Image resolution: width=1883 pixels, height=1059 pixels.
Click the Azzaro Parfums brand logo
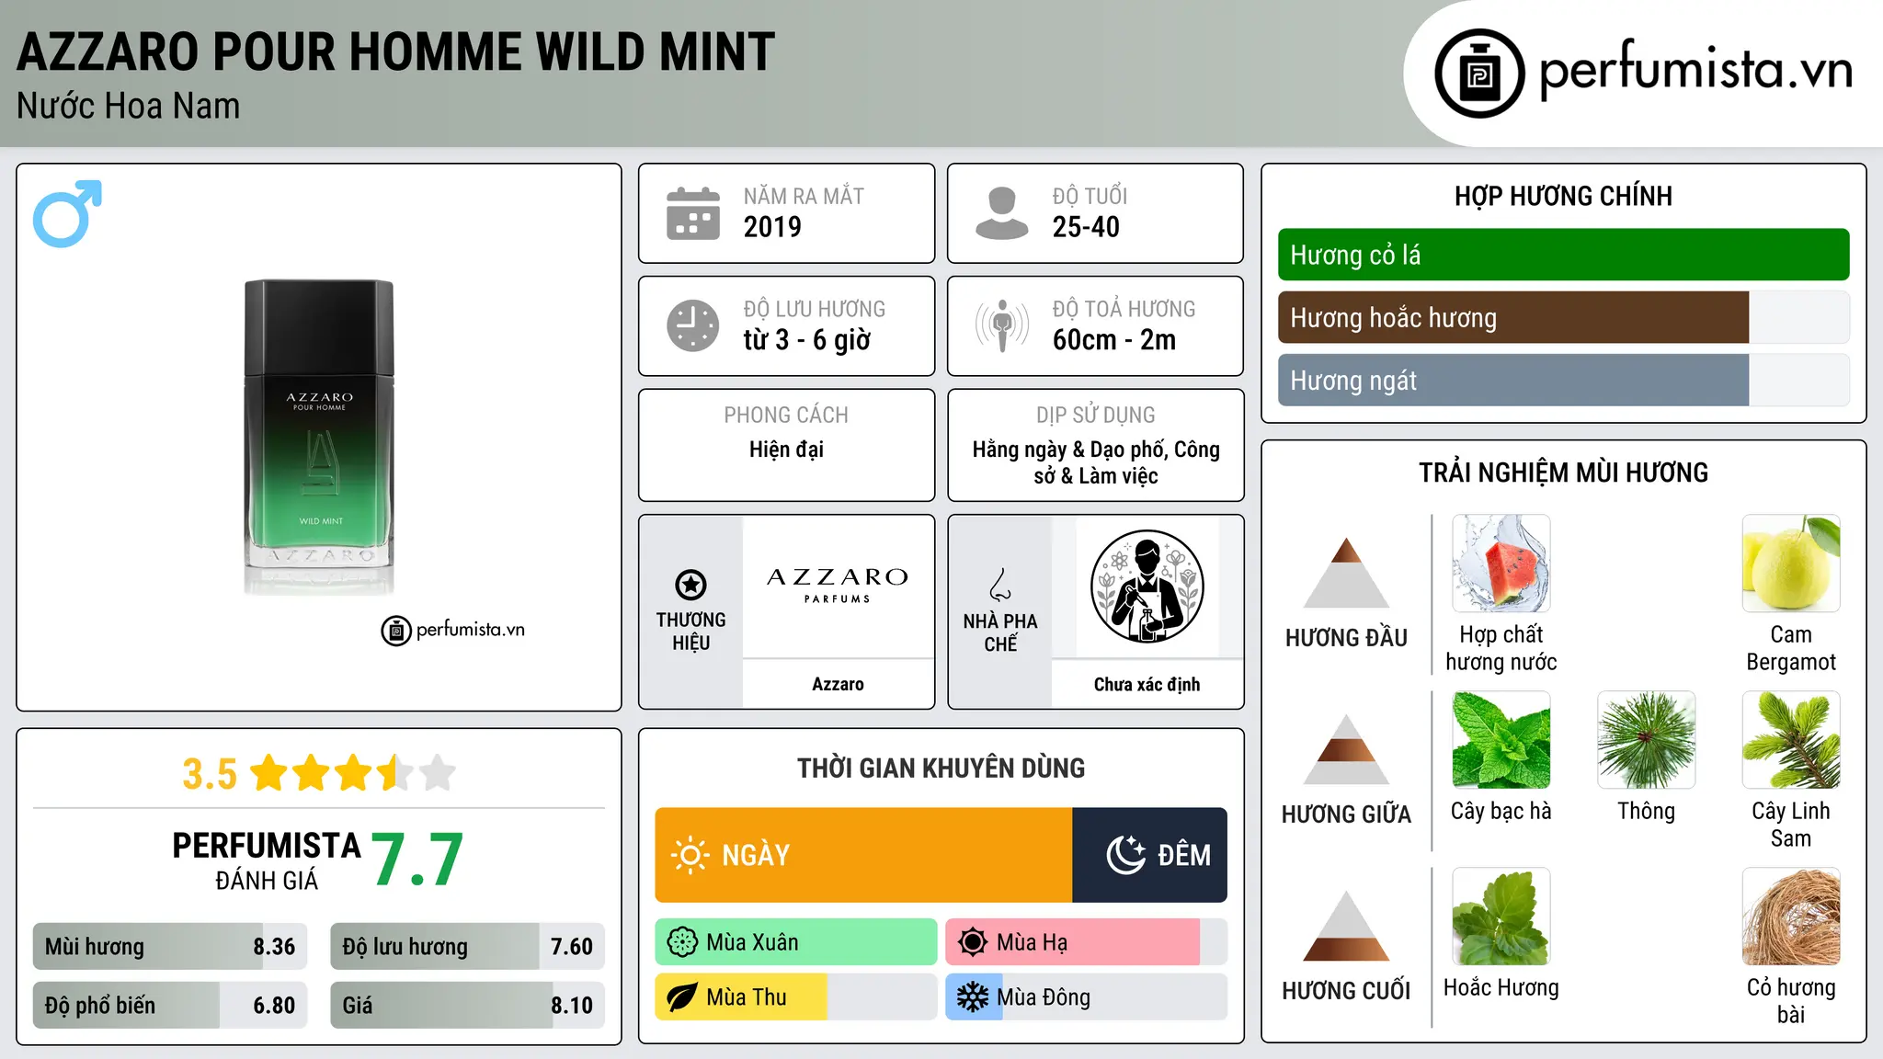[838, 585]
